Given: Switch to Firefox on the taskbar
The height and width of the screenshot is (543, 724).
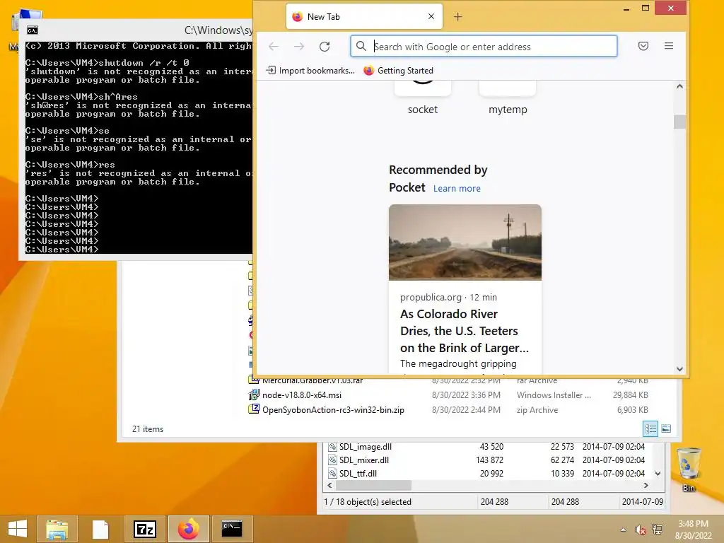Looking at the screenshot, I should 188,529.
